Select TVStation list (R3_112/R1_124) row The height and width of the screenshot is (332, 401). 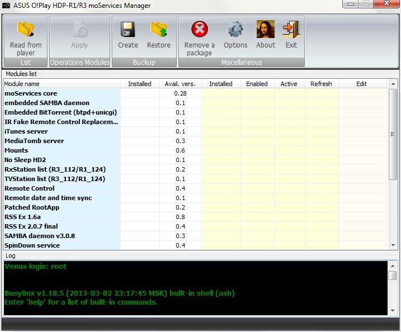[195, 179]
